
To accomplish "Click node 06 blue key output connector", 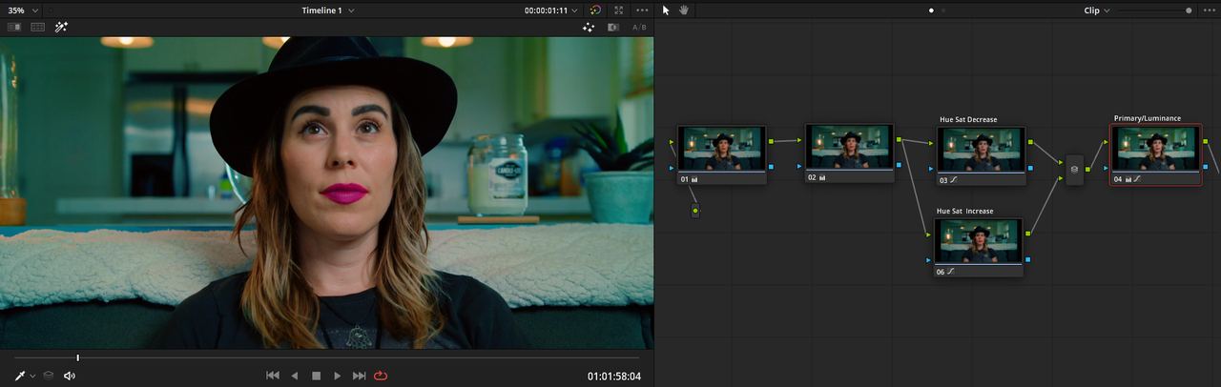I will [1027, 259].
